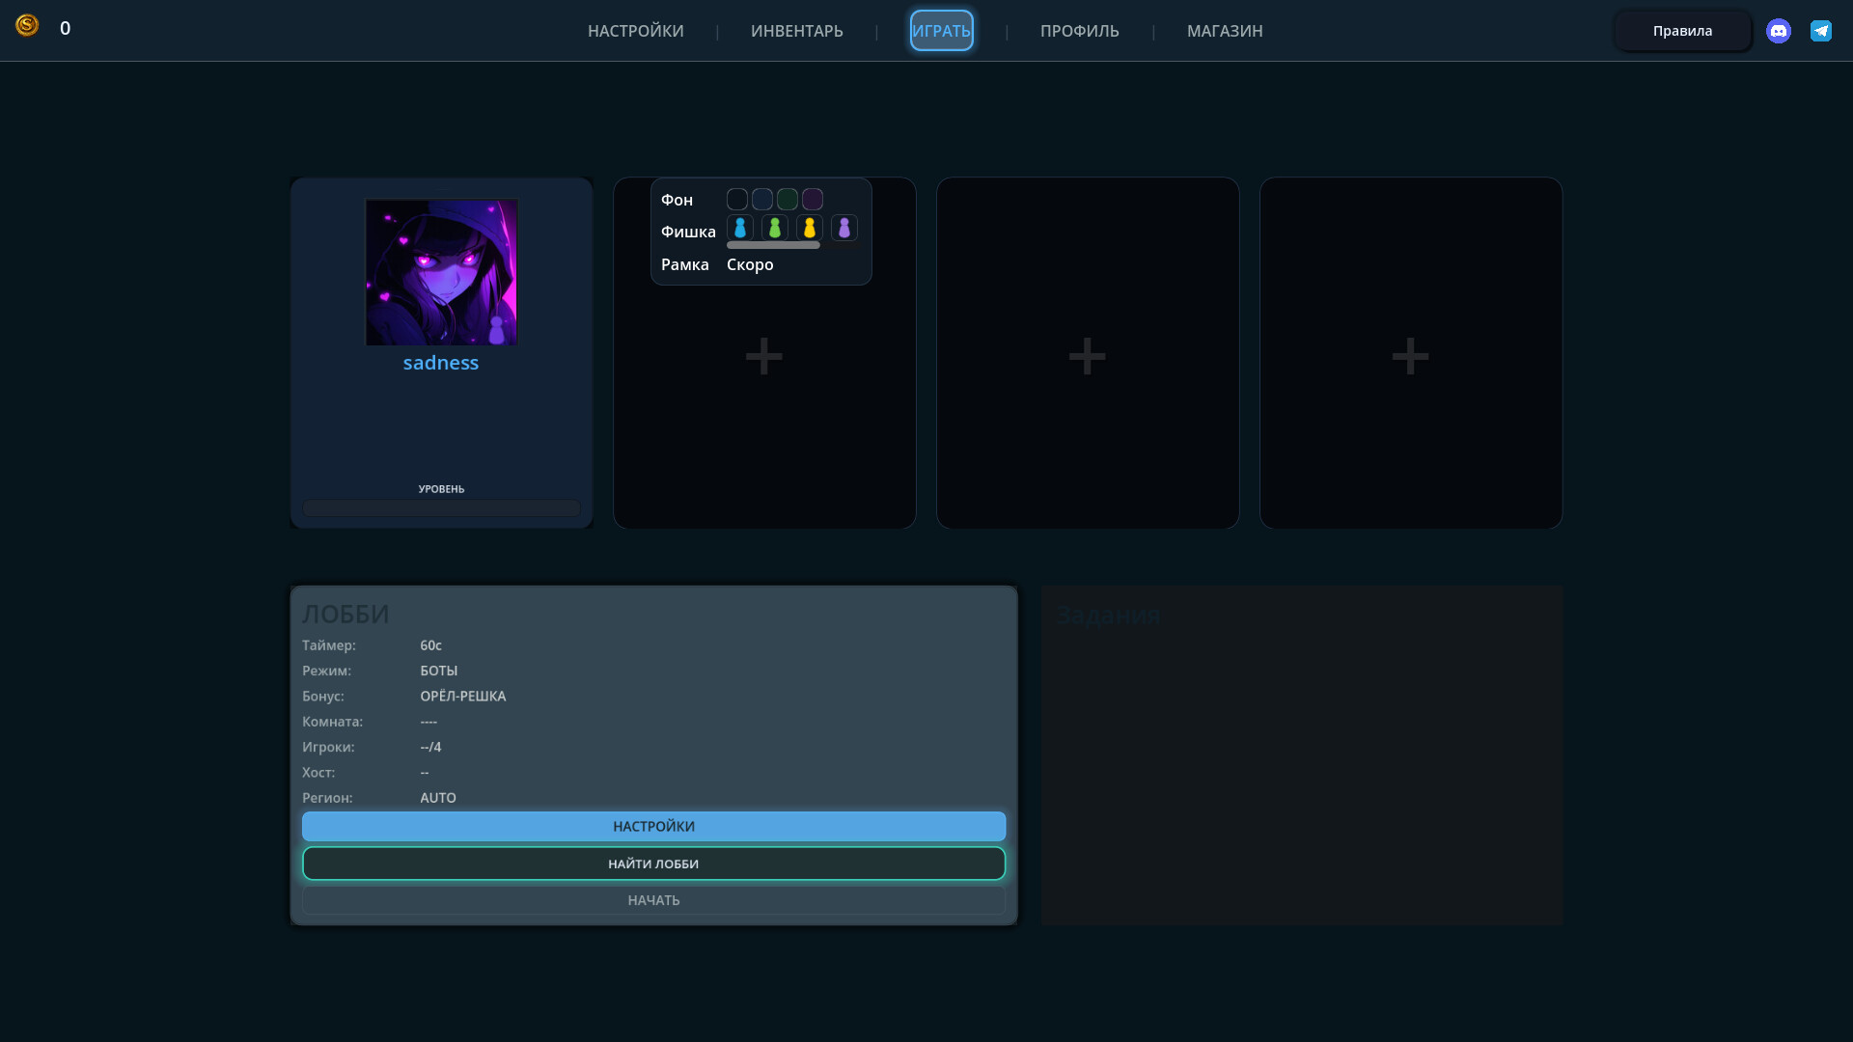Open the ИНВЕНТАРЬ tab
The height and width of the screenshot is (1042, 1853).
pos(796,31)
